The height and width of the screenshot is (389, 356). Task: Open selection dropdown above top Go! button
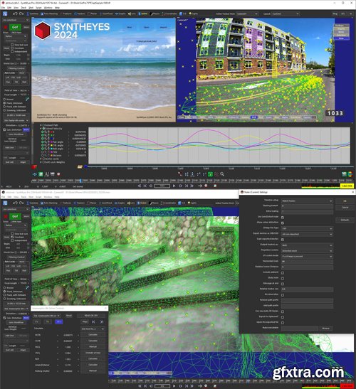(x=16, y=20)
